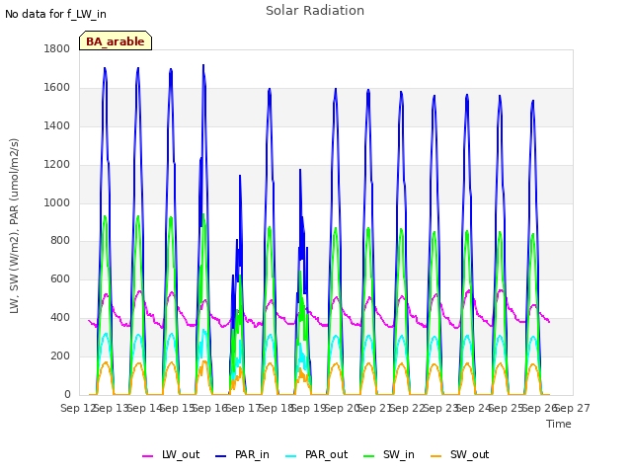Click the Sep 12 x-axis label
632x474 pixels.
[x=78, y=408]
